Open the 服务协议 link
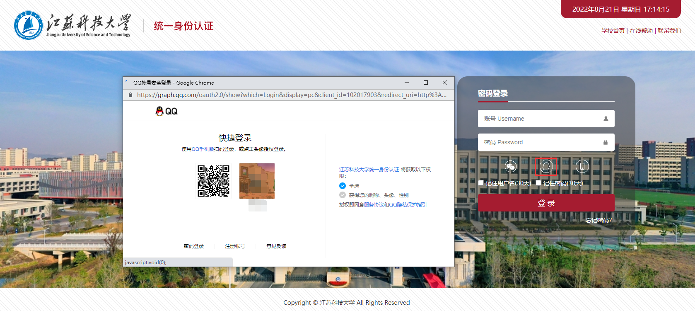This screenshot has width=695, height=311. (x=374, y=205)
